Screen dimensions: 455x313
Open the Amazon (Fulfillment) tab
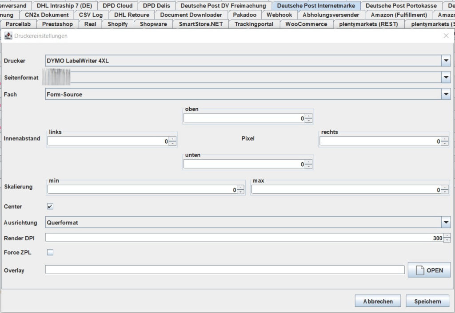point(399,15)
